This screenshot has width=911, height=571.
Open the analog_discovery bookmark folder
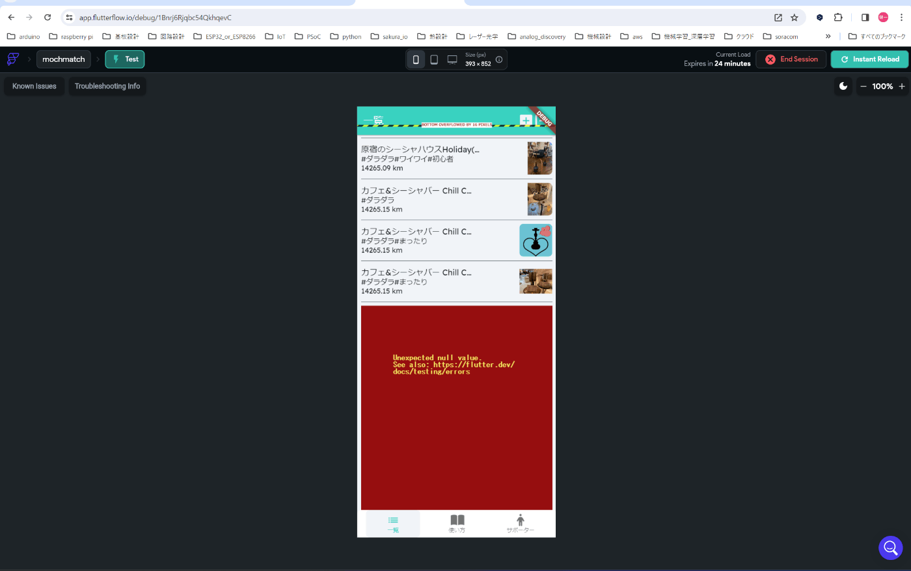click(537, 36)
